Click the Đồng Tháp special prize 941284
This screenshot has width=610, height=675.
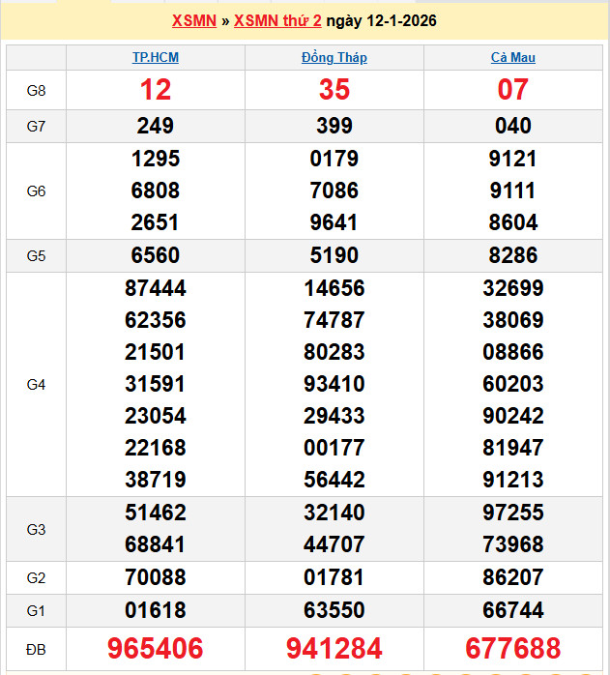(334, 648)
